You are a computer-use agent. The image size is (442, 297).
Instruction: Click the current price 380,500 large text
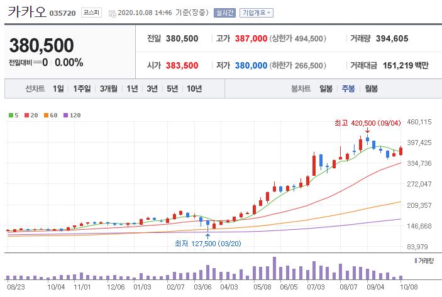(x=41, y=45)
